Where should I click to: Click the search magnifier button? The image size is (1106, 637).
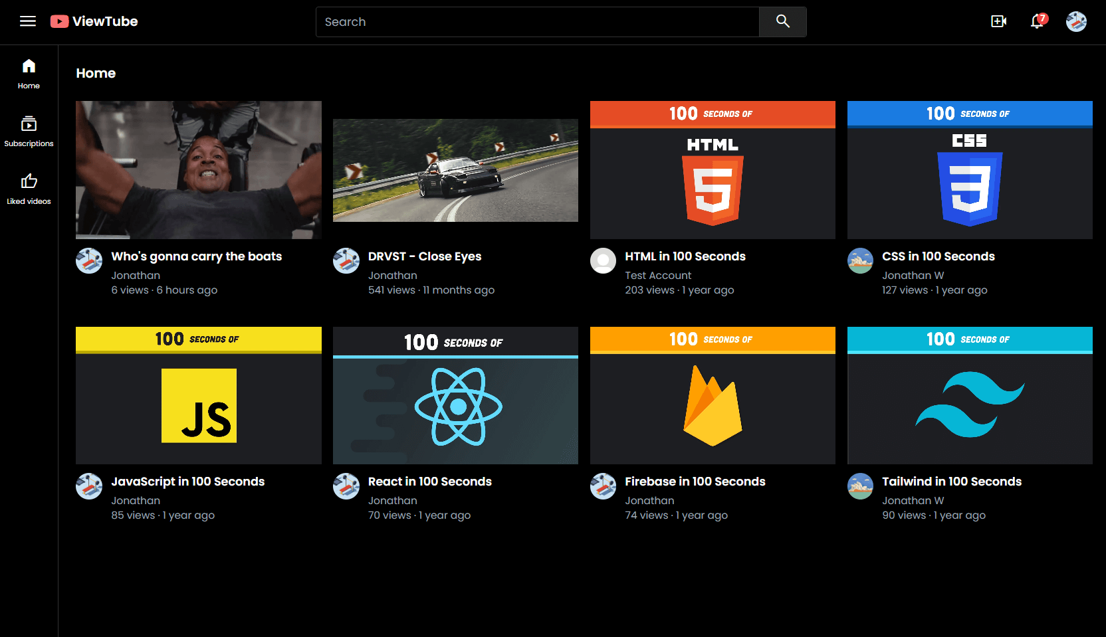[x=782, y=22]
